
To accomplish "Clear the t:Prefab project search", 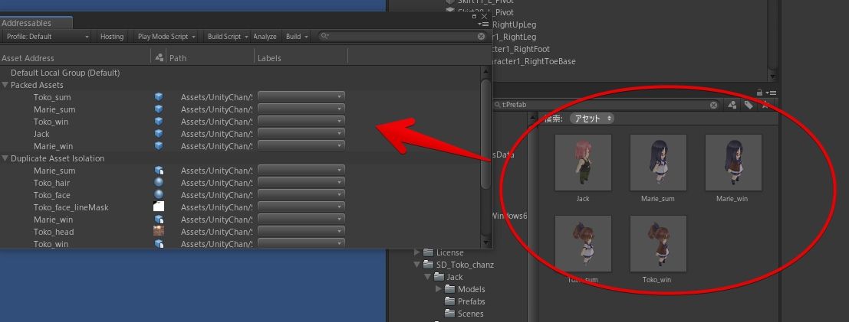I will coord(714,105).
